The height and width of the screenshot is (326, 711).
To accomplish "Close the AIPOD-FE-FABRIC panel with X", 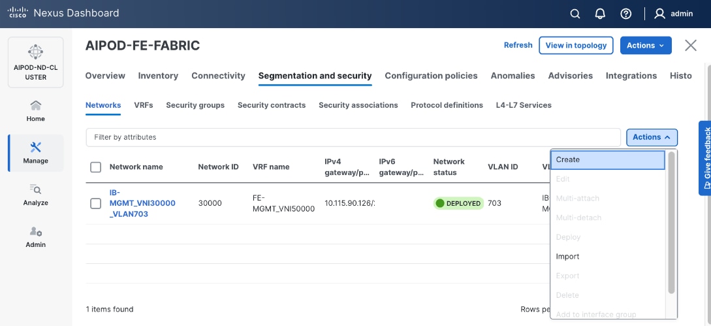I will 691,45.
